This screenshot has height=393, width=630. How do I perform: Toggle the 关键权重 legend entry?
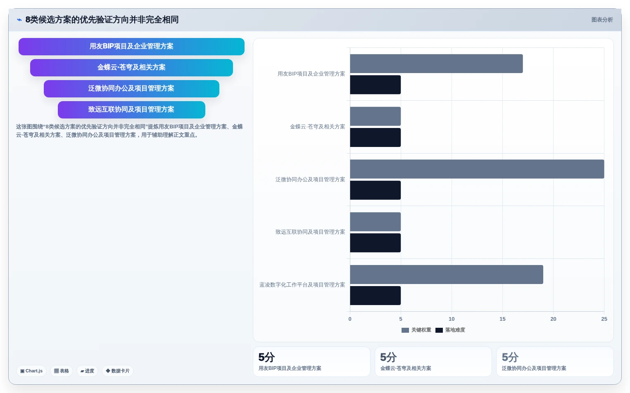[x=416, y=330]
